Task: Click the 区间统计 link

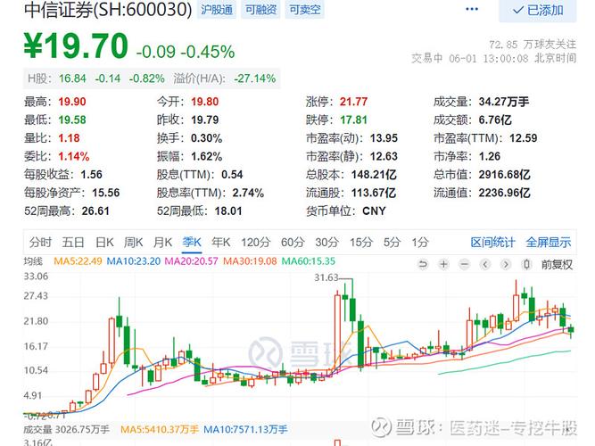Action: tap(492, 242)
